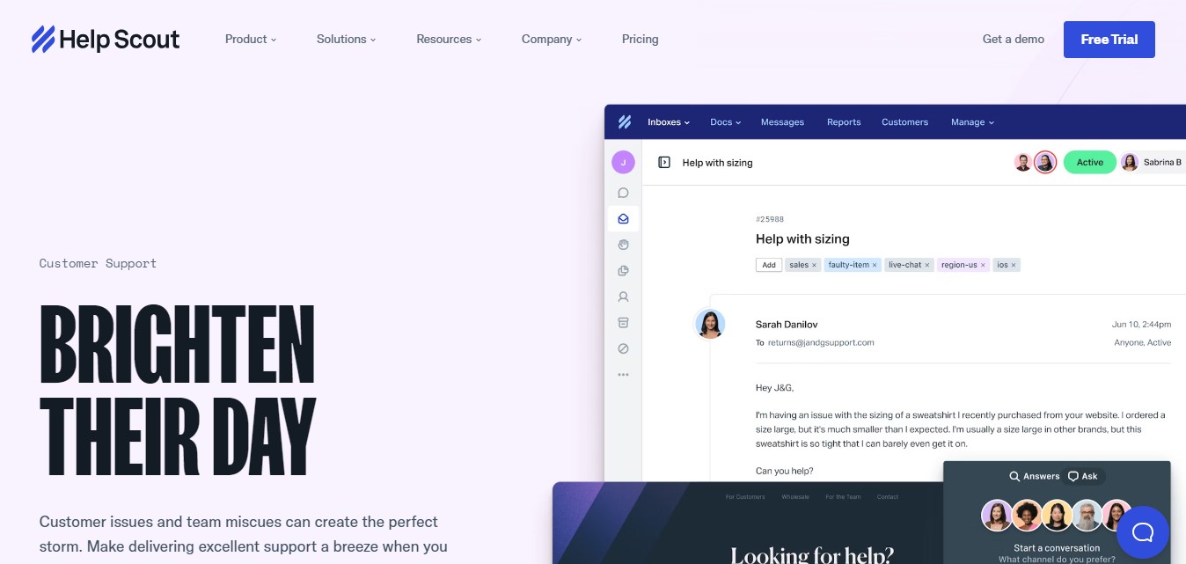Remove the ios tag
The width and height of the screenshot is (1186, 564).
click(1014, 265)
